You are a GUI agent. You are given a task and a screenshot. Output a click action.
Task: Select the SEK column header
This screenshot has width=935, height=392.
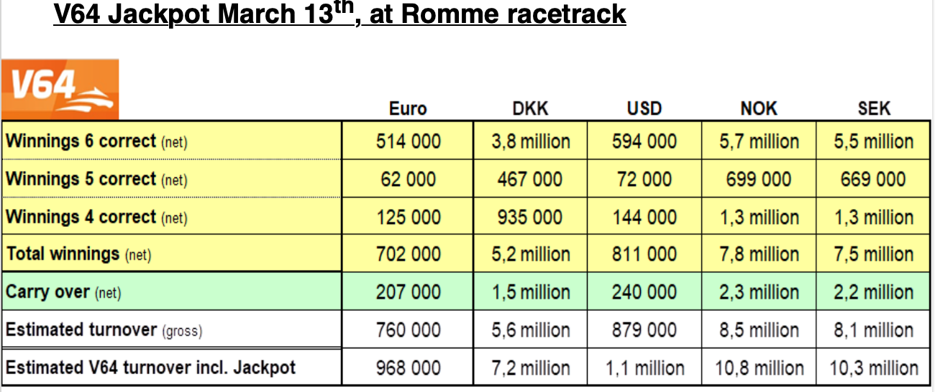pyautogui.click(x=874, y=109)
